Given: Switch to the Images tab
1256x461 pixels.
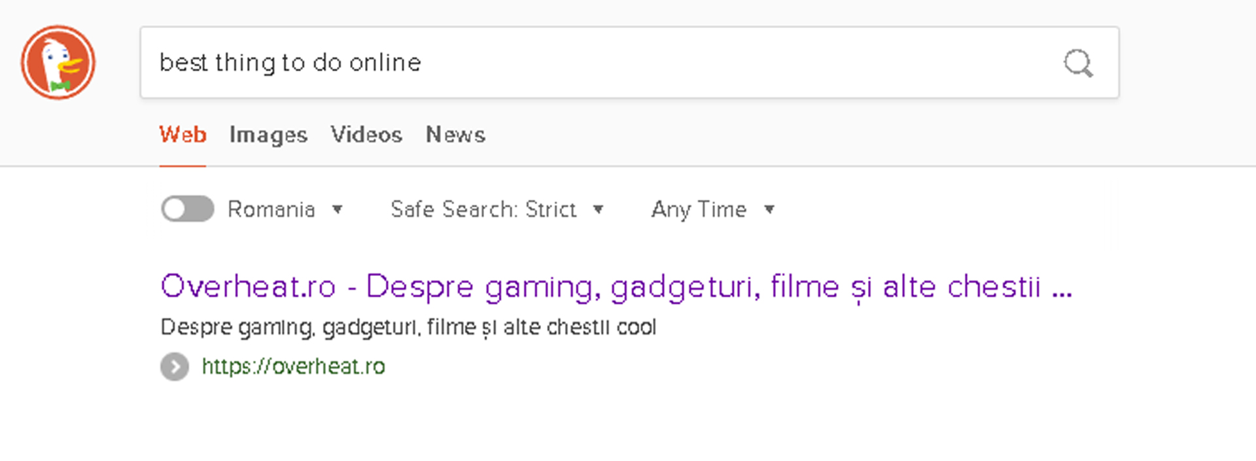Looking at the screenshot, I should coord(268,135).
